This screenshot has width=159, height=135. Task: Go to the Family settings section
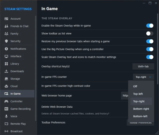point(17,34)
